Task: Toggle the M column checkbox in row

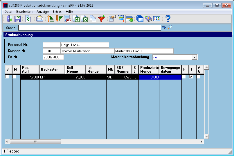Action: [x=15, y=77]
